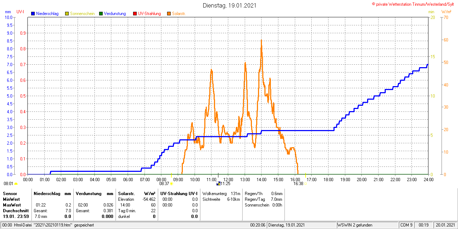Image resolution: width=458 pixels, height=229 pixels.
Task: Click the private Wetterstation Tinnum/Westerland/Sylt copyright text
Action: pos(414,4)
